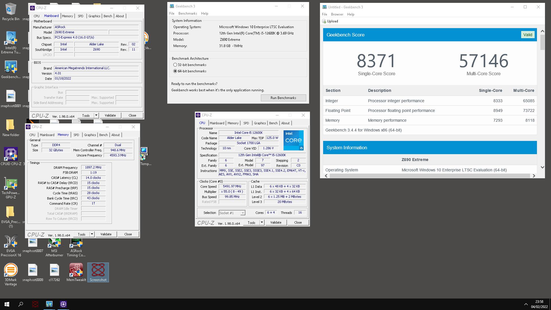
Task: Click the Valid badge on Geekbench Score
Action: point(527,35)
